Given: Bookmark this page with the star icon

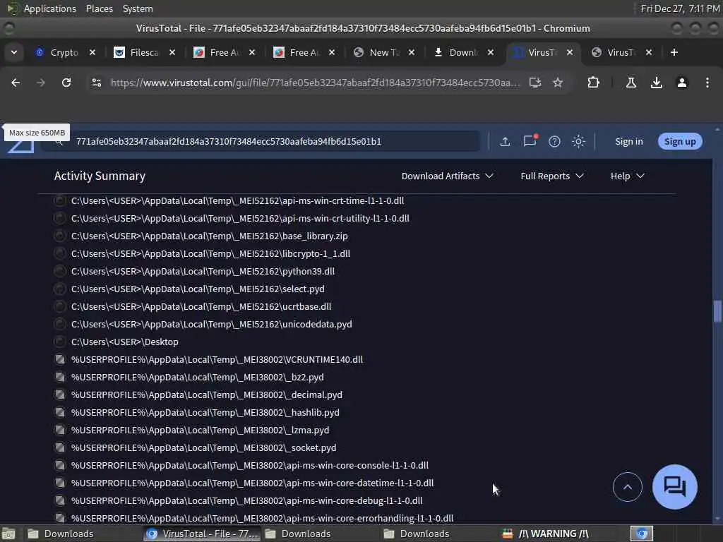Looking at the screenshot, I should 558,83.
